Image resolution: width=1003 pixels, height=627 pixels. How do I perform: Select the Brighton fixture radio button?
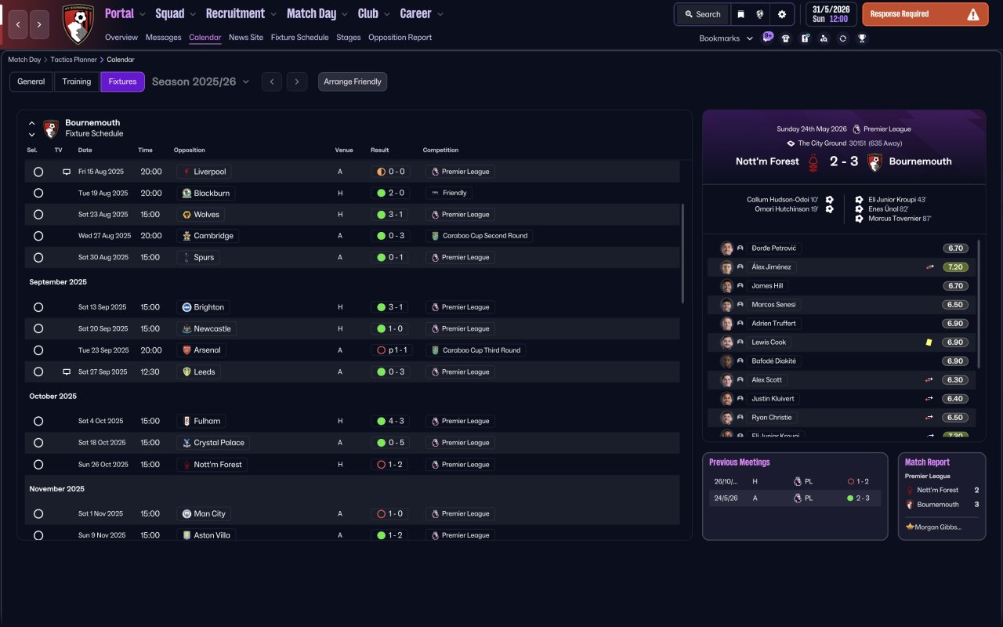(38, 307)
